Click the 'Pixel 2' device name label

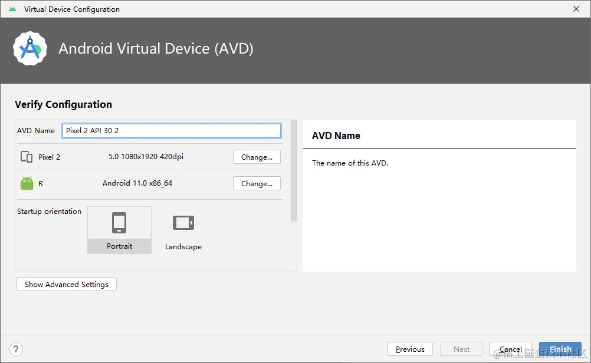[49, 157]
